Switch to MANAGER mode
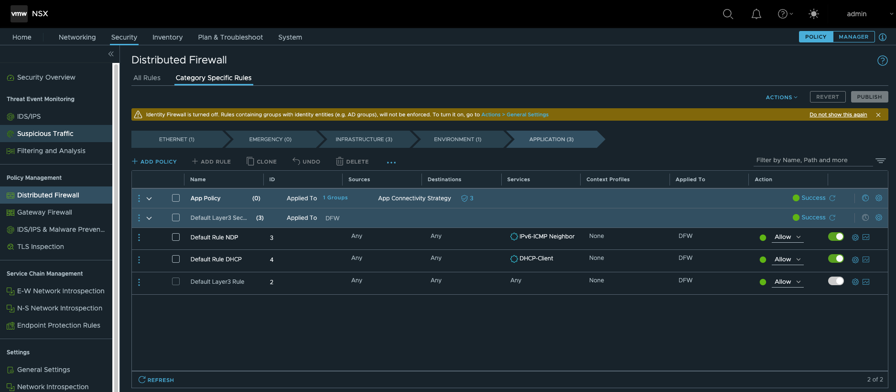The height and width of the screenshot is (392, 896). pos(853,37)
